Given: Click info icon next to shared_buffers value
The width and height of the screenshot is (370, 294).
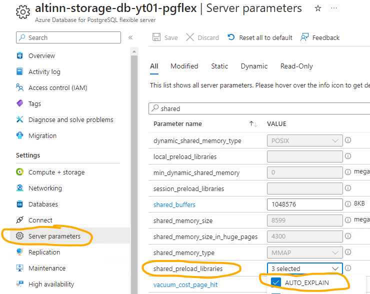Looking at the screenshot, I should tap(348, 204).
